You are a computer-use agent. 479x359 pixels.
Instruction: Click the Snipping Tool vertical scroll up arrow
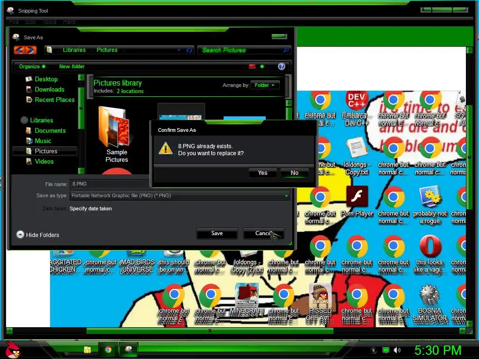click(469, 50)
